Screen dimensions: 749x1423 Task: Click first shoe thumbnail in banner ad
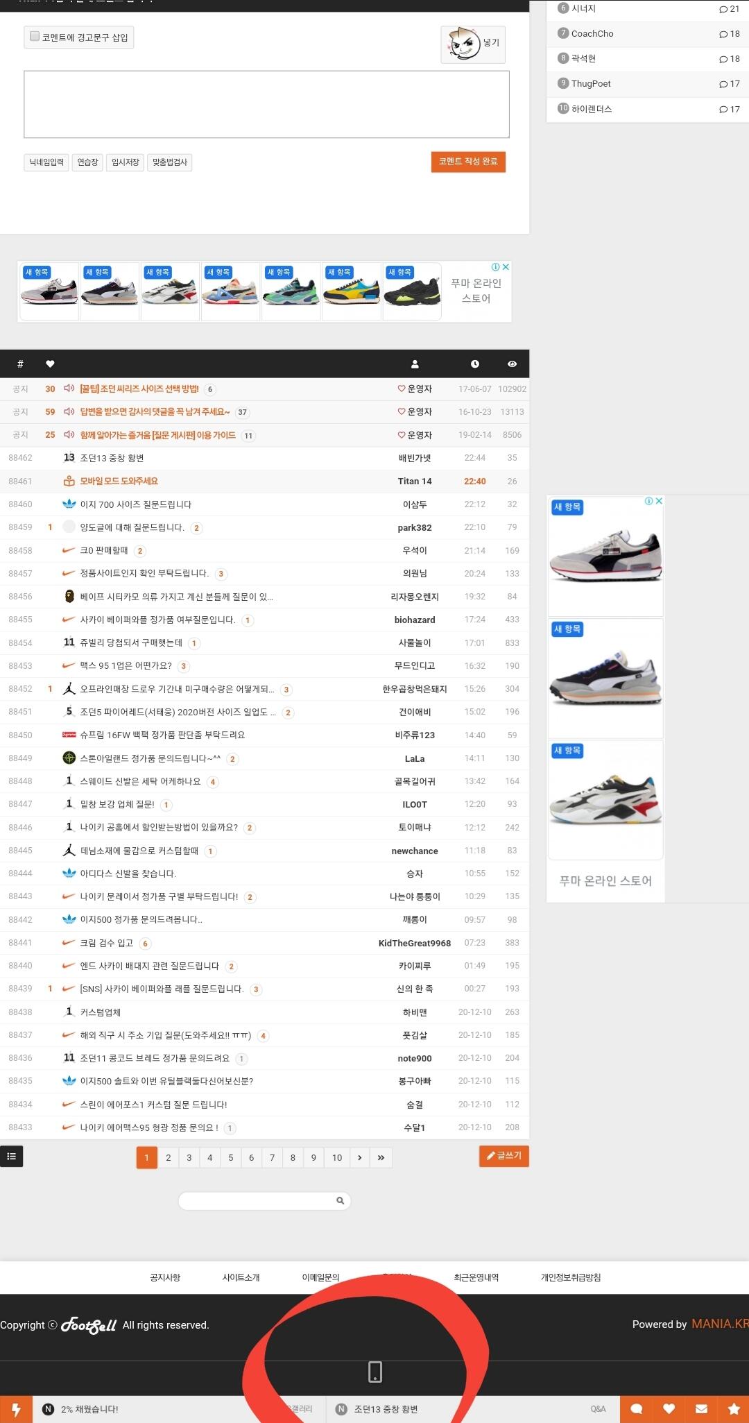click(49, 291)
